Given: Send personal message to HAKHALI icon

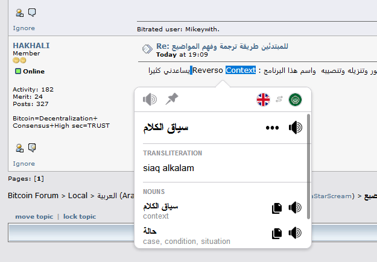Looking at the screenshot, I should 32,148.
